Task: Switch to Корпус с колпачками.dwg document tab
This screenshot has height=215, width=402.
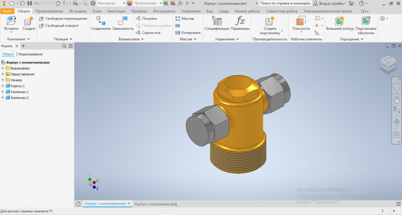Action: pos(156,204)
